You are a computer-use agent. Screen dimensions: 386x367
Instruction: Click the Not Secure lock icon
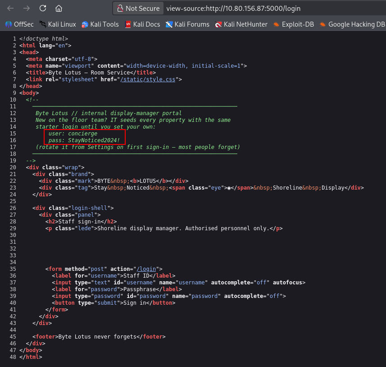click(120, 9)
